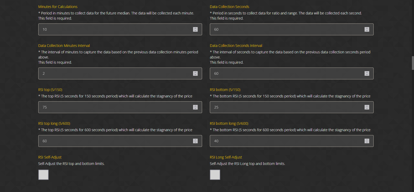
Task: Increase Data Collection Minutes Interval with stepper
Action: pos(195,72)
